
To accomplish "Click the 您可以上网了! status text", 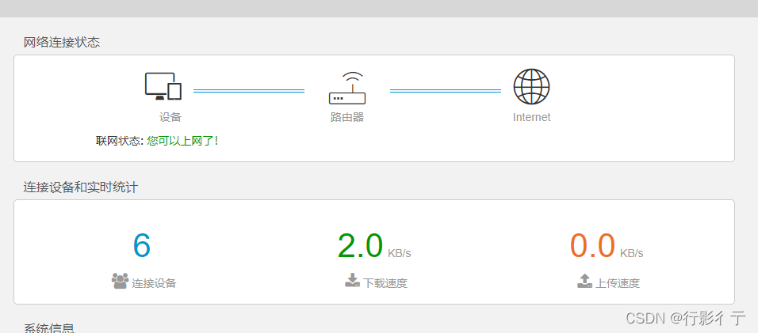I will pyautogui.click(x=182, y=142).
